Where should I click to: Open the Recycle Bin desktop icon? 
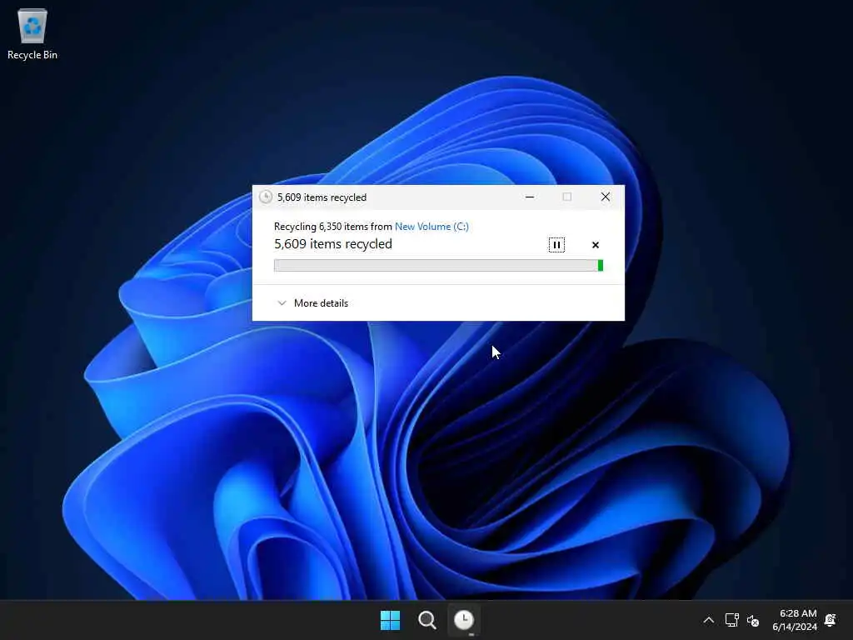pyautogui.click(x=32, y=33)
